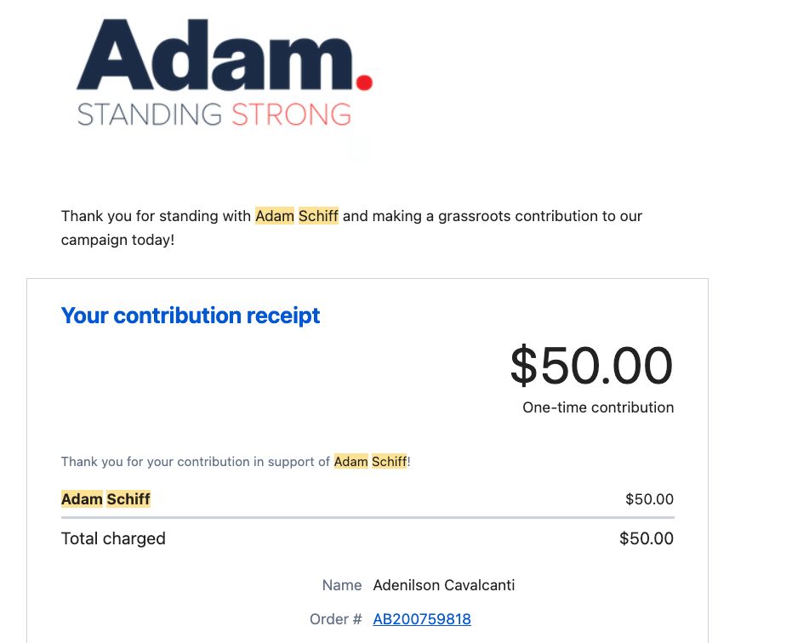Click the red dot in the Adam logo
This screenshot has width=792, height=643.
point(364,82)
